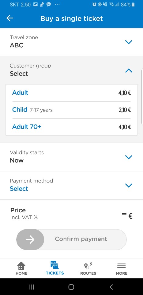Expand the Payment method dropdown chevron
This screenshot has width=143, height=295.
[129, 186]
